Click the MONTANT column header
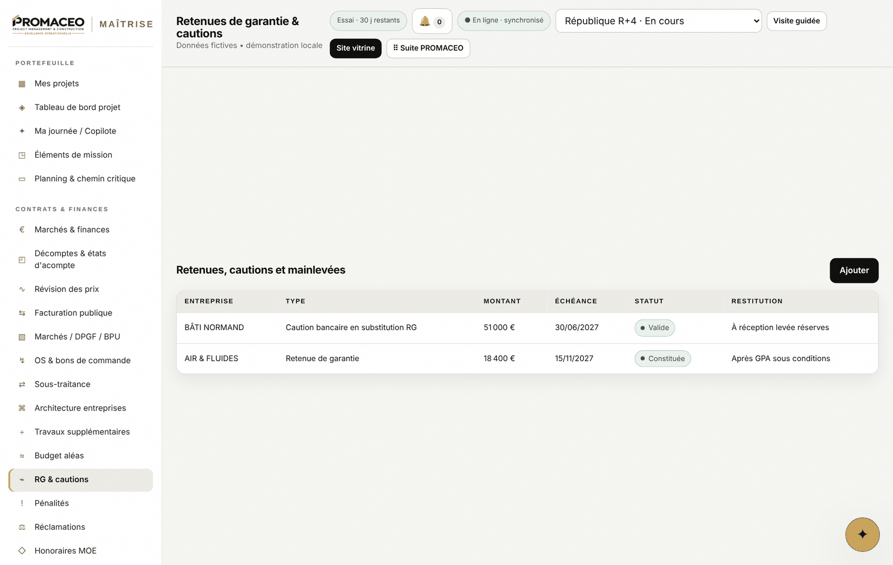 click(x=502, y=301)
